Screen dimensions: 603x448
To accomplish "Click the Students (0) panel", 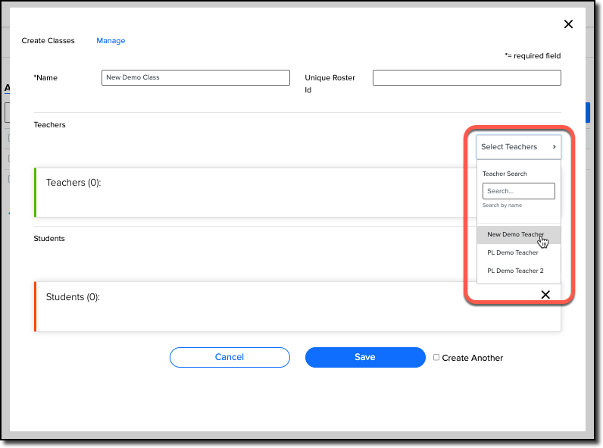I will [x=297, y=307].
